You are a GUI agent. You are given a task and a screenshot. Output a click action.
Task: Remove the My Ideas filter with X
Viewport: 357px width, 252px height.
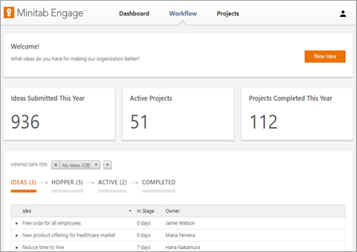(x=55, y=165)
